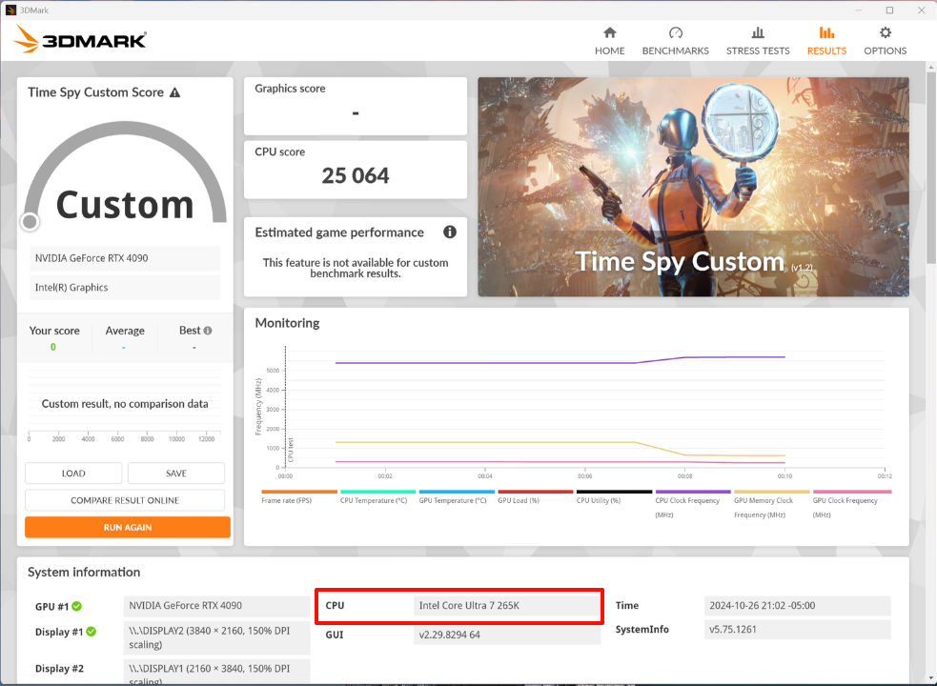This screenshot has height=686, width=937.
Task: Click the Options gear icon
Action: pyautogui.click(x=885, y=33)
